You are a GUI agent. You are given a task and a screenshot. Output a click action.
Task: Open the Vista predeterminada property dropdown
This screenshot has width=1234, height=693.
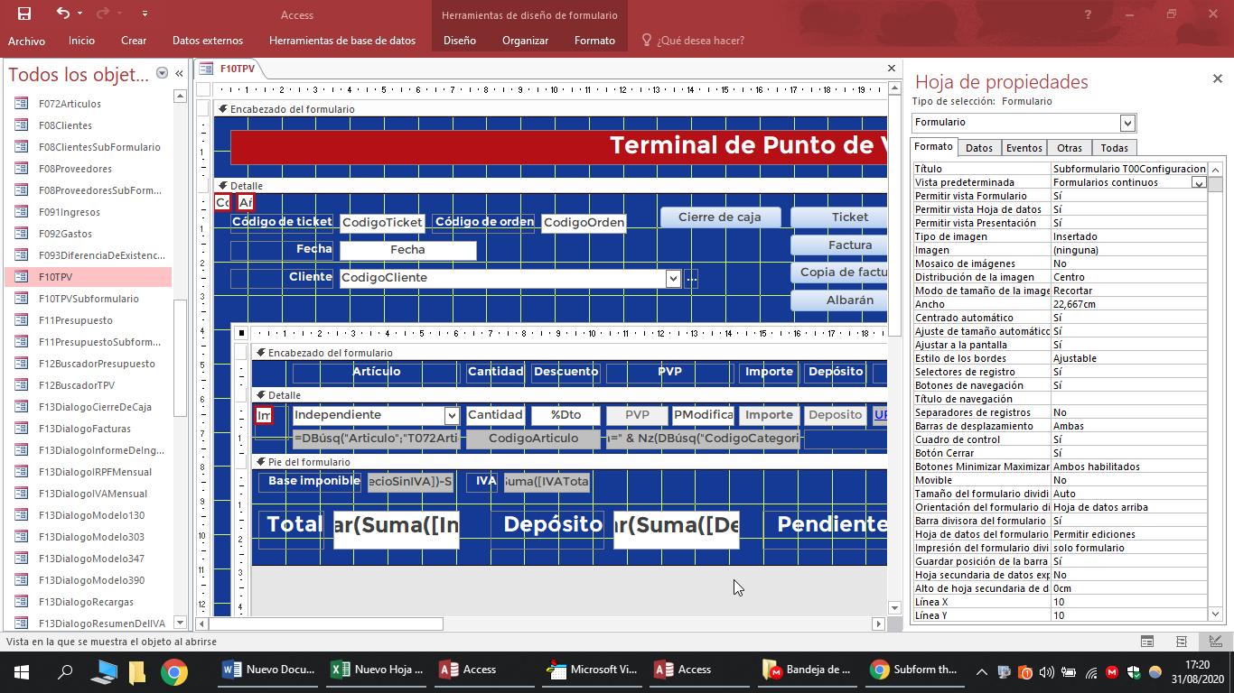(1198, 182)
